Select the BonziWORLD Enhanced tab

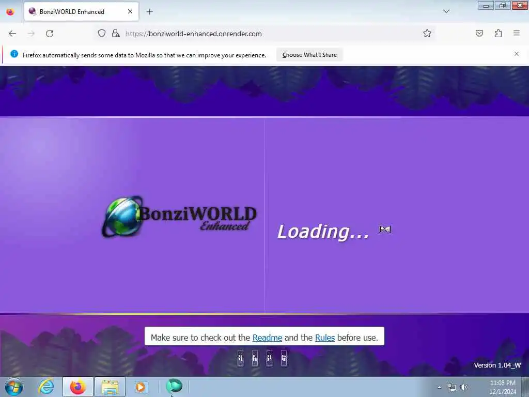[81, 11]
